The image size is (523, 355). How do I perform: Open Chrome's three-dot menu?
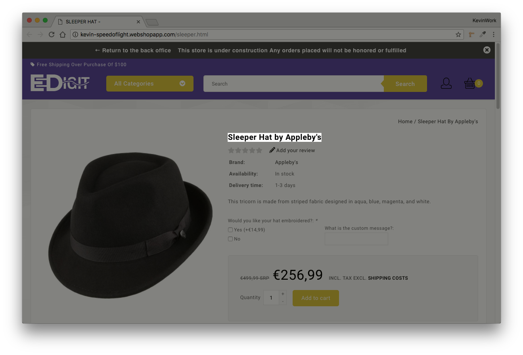tap(494, 34)
